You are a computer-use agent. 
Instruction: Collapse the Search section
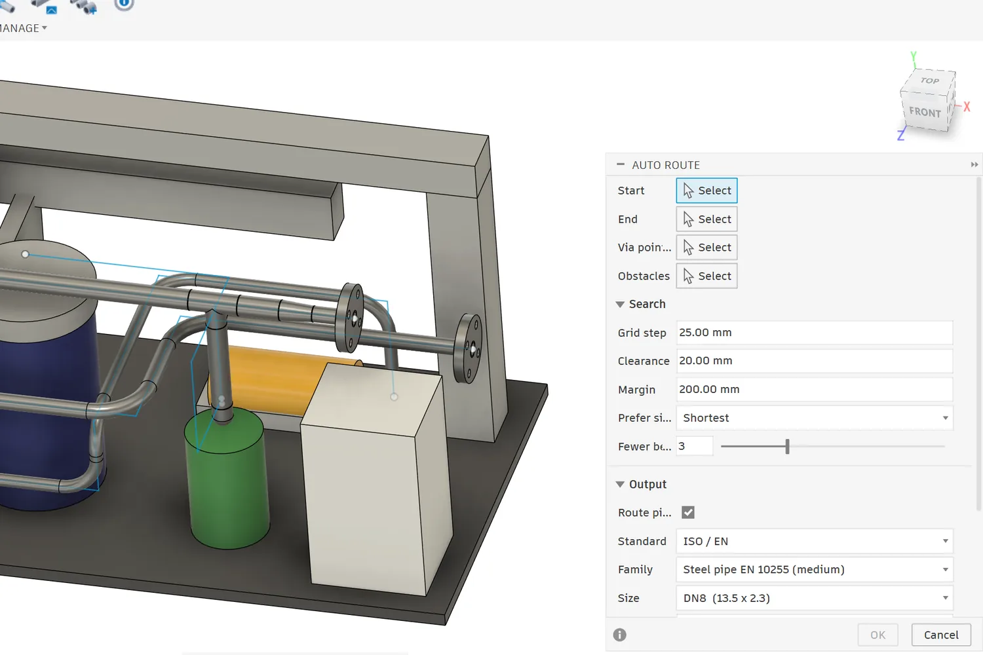[x=620, y=304]
